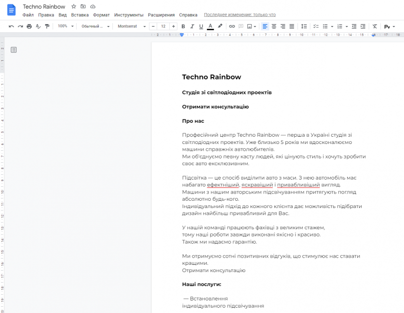Increase font size with plus button
This screenshot has width=404, height=313.
pos(174,26)
